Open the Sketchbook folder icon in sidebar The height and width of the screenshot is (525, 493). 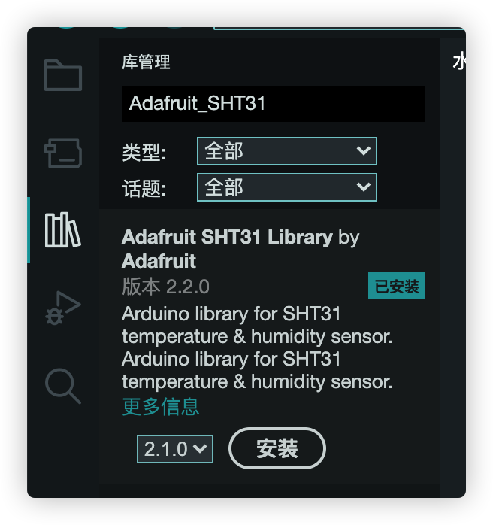pyautogui.click(x=63, y=75)
